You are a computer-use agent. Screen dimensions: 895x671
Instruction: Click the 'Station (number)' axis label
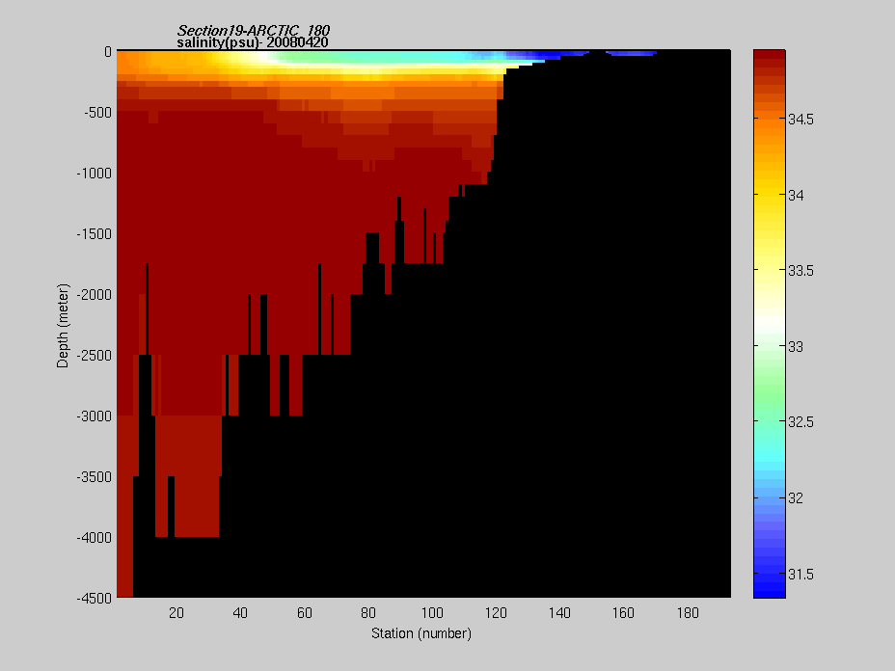coord(421,633)
